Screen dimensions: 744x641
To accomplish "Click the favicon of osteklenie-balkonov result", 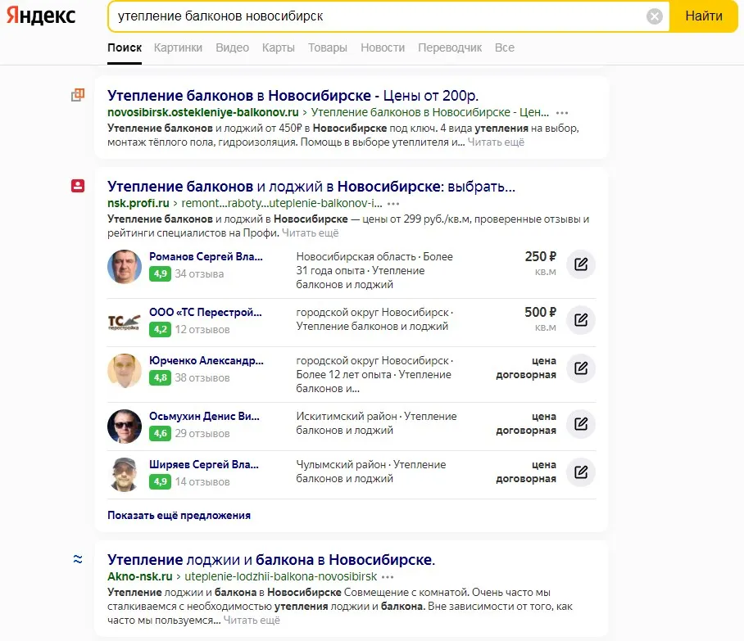I will [x=78, y=95].
